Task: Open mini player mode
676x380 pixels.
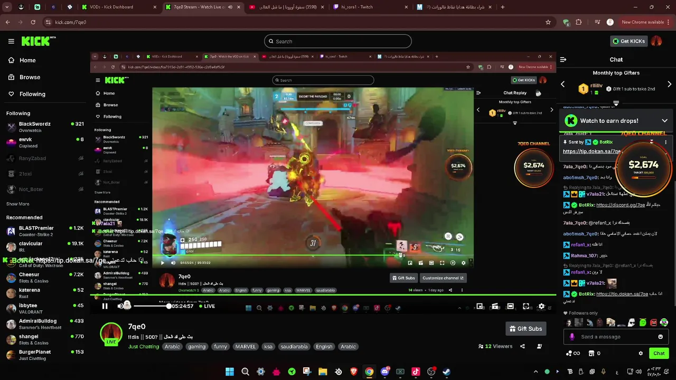Action: (x=480, y=306)
